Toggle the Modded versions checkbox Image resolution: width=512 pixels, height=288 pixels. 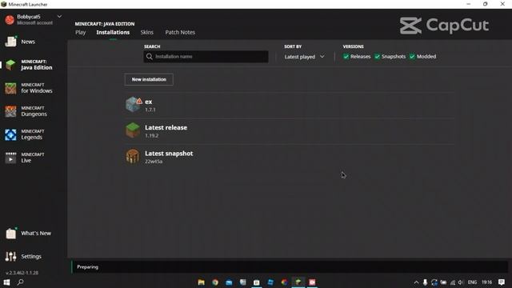412,57
